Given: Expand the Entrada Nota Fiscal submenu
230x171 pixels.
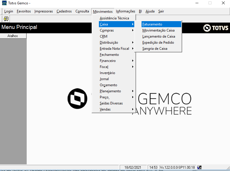Looking at the screenshot, I should (117, 48).
